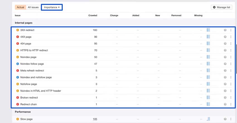This screenshot has height=123, width=237.
Task: Open three-dot menu for Slow page
Action: [231, 119]
